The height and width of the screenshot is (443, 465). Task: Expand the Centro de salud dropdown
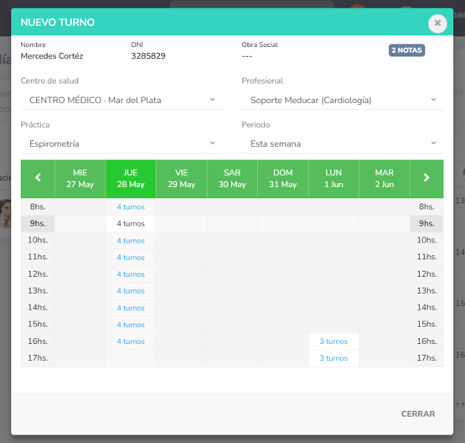[x=121, y=100]
